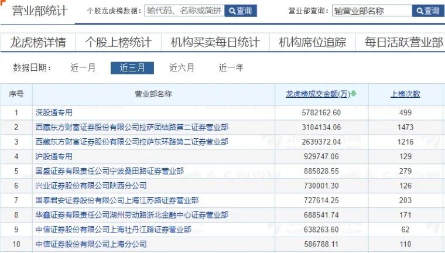Open 华鑫证券湖州劳动路浙北金融中心营业部 link

click(132, 215)
